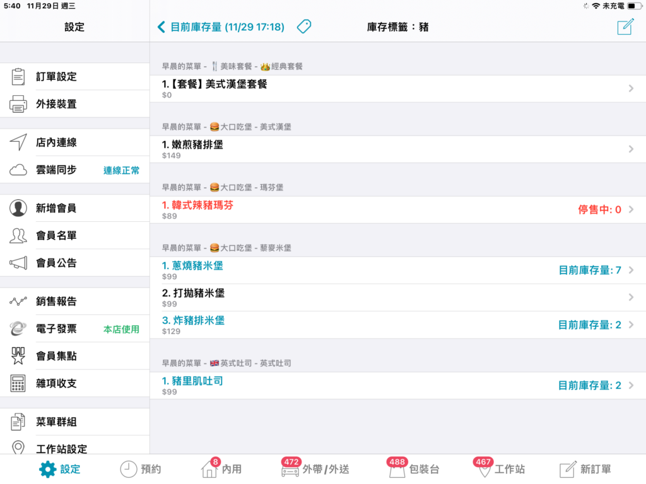Viewport: 646px width, 484px height.
Task: Switch to the 新訂單 tab label
Action: pos(596,469)
